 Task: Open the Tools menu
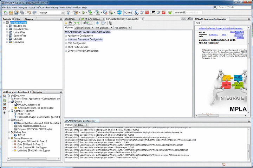point(69,7)
